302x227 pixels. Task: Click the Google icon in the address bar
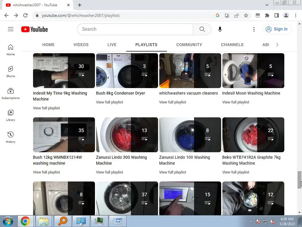click(x=218, y=15)
